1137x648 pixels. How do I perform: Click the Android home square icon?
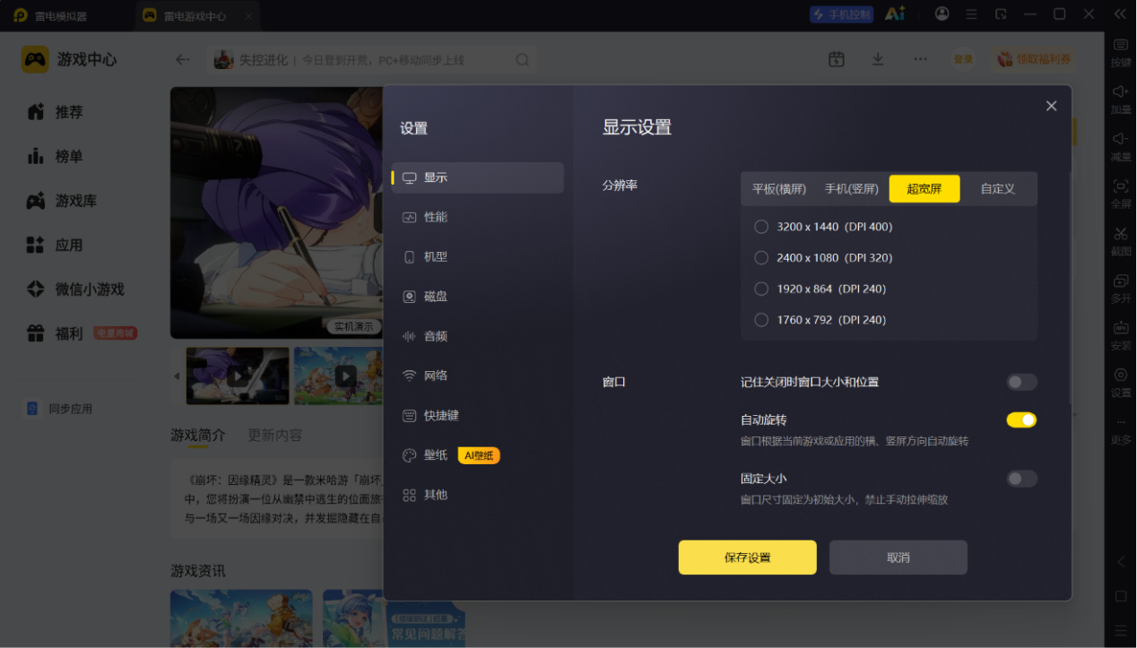(1121, 596)
